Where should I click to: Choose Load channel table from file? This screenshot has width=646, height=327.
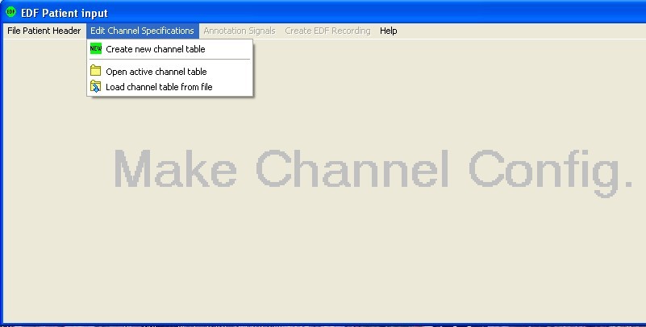pos(169,87)
